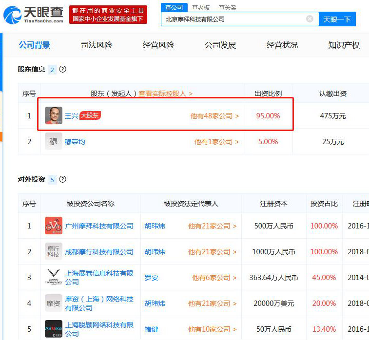Click the 成都摩行科技 logo
Viewport: 369px width, 340px height.
[x=54, y=251]
